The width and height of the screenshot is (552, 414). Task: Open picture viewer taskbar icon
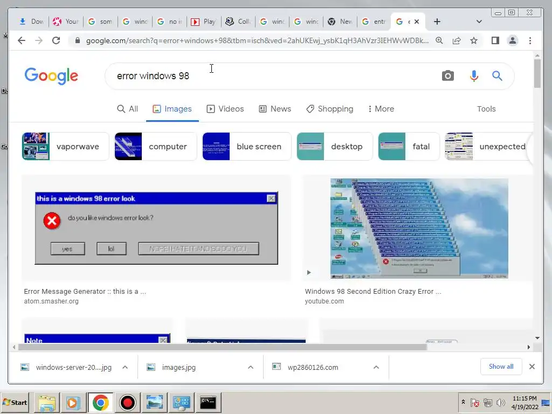click(155, 403)
